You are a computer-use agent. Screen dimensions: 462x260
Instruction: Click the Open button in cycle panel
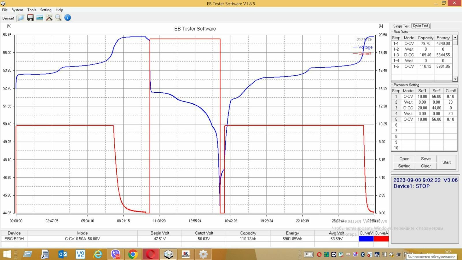(x=404, y=159)
